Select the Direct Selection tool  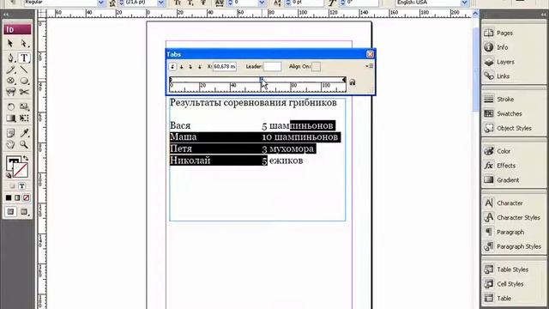pyautogui.click(x=24, y=43)
